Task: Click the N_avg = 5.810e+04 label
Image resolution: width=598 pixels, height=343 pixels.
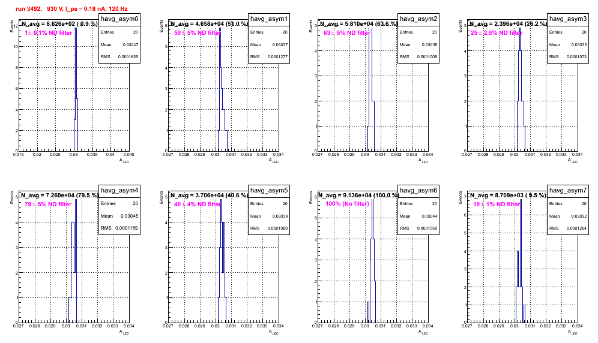Action: coord(358,23)
